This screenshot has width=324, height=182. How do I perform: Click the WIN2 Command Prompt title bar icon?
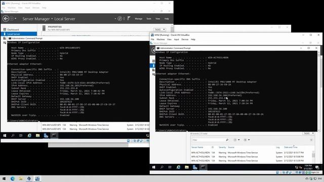pos(158,48)
